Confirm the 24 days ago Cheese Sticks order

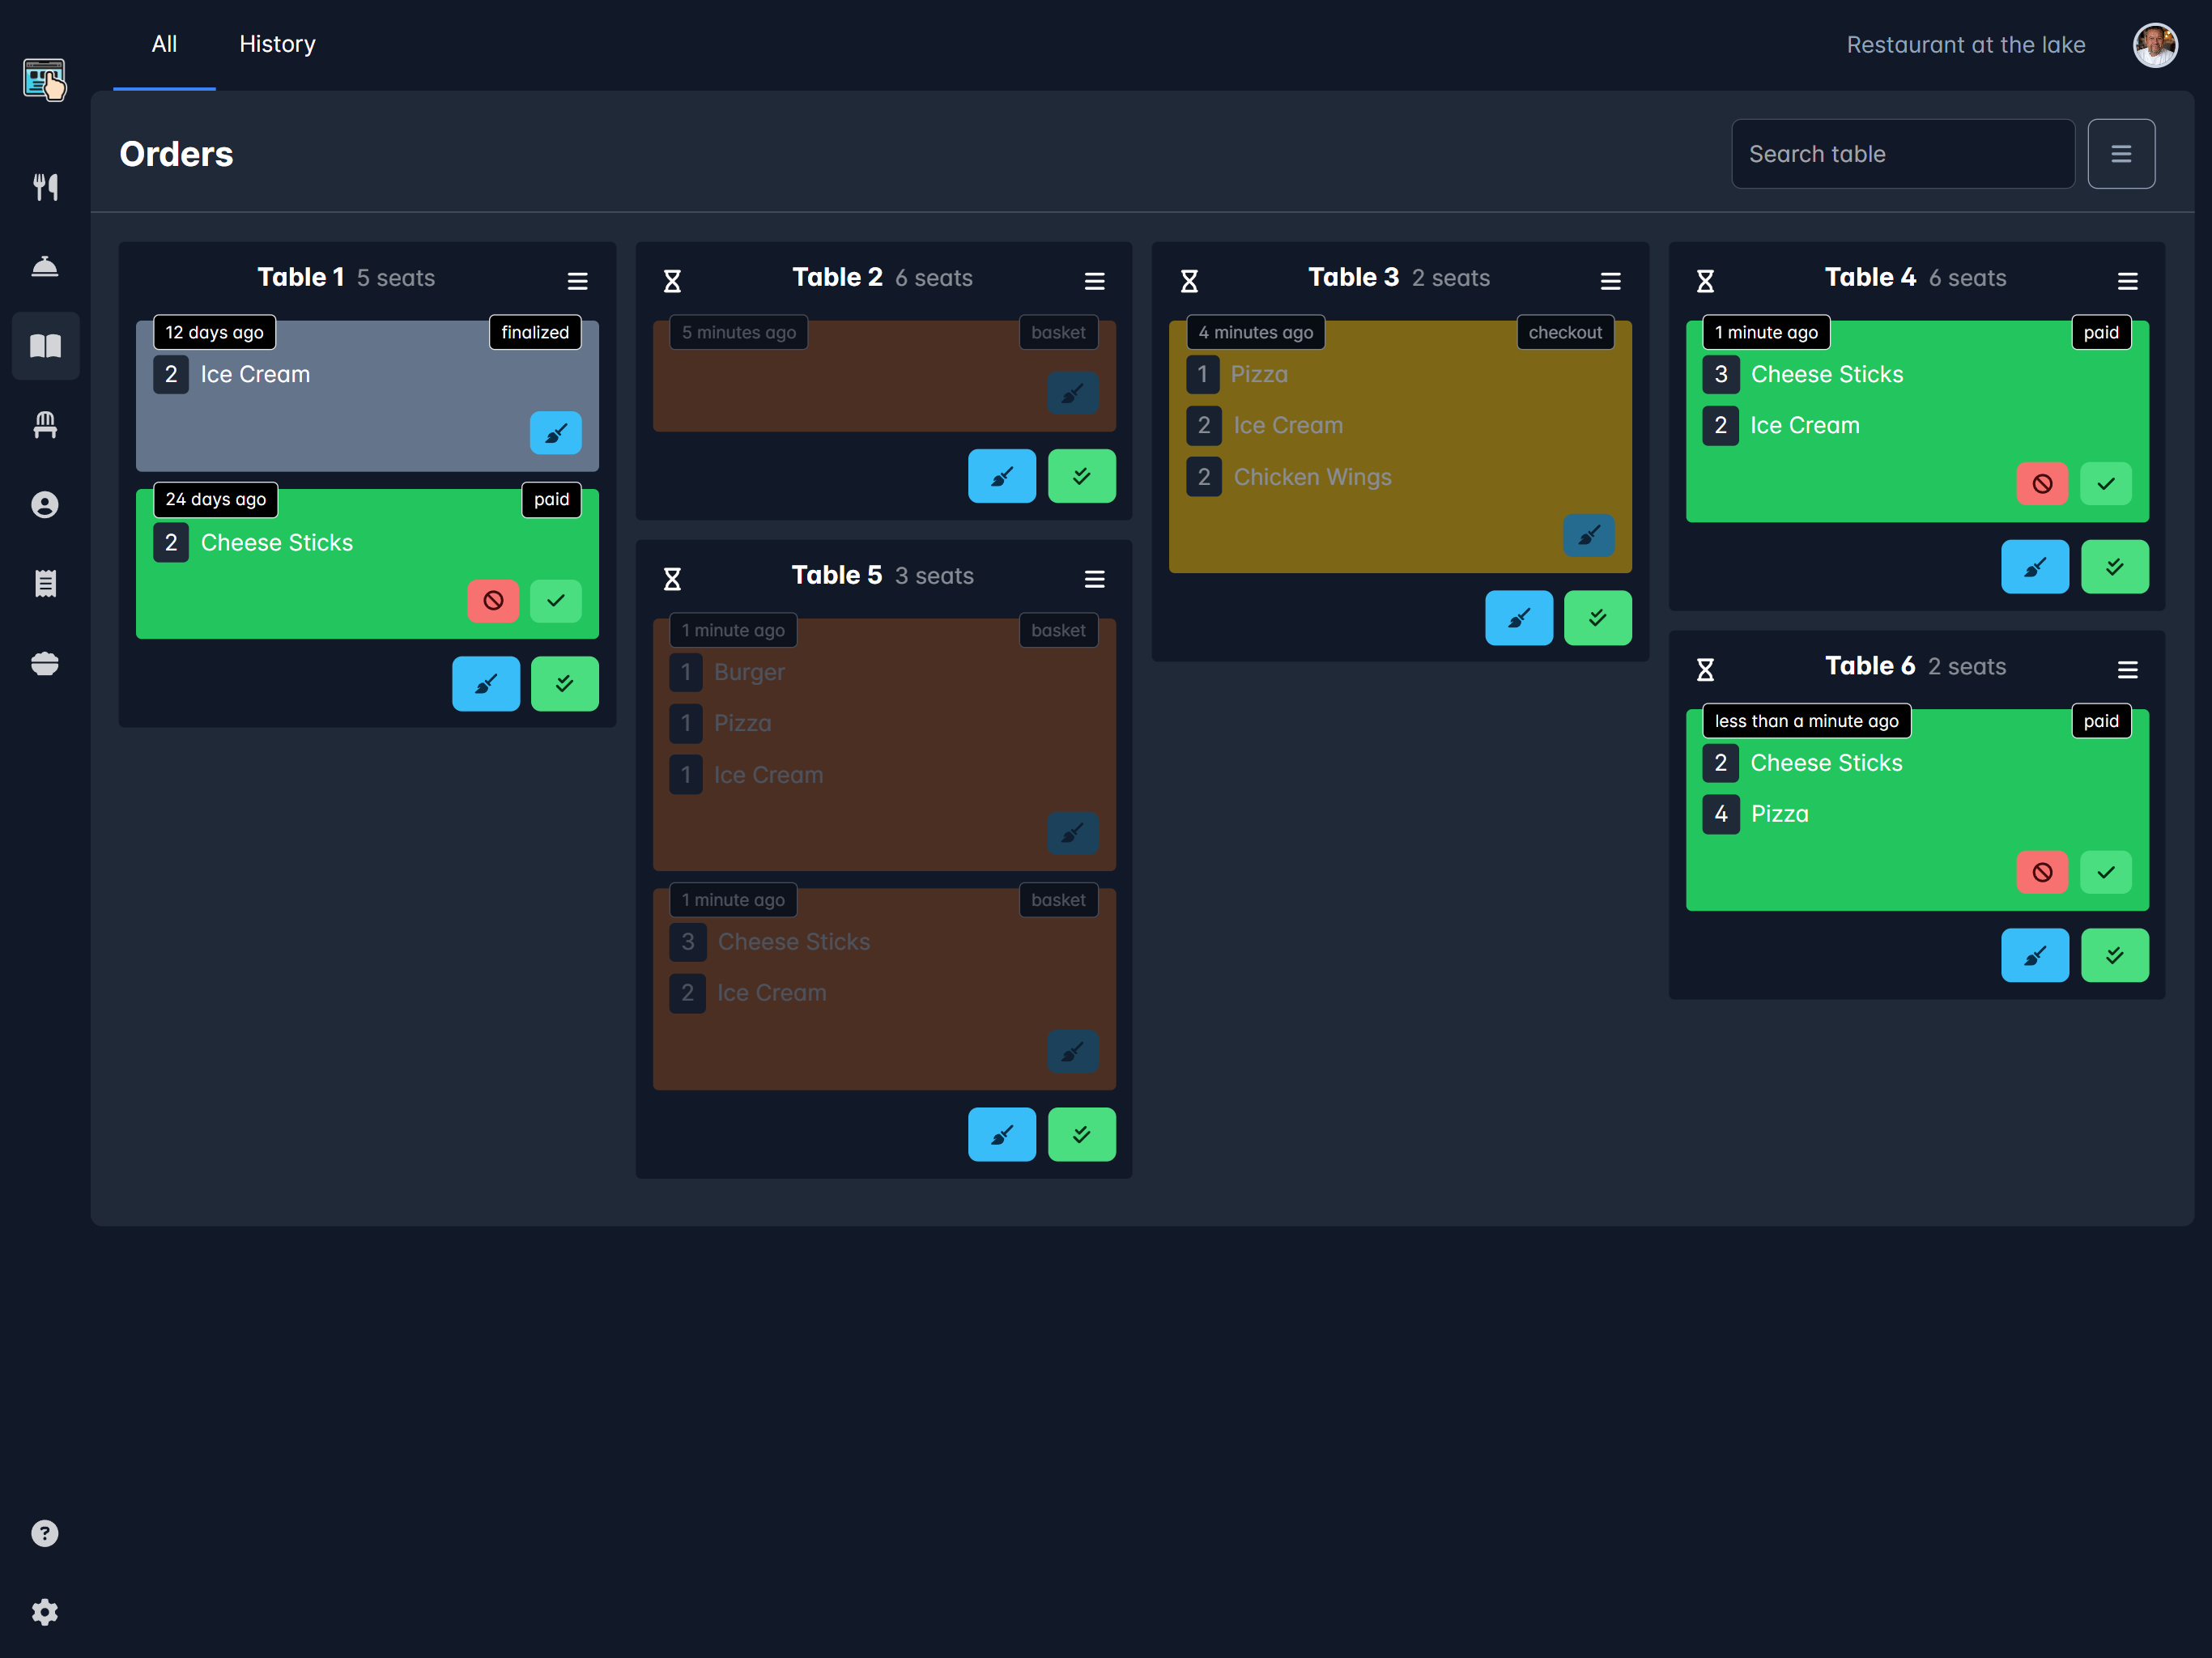[555, 601]
